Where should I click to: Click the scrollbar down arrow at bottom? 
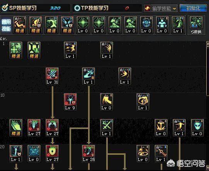208,168
